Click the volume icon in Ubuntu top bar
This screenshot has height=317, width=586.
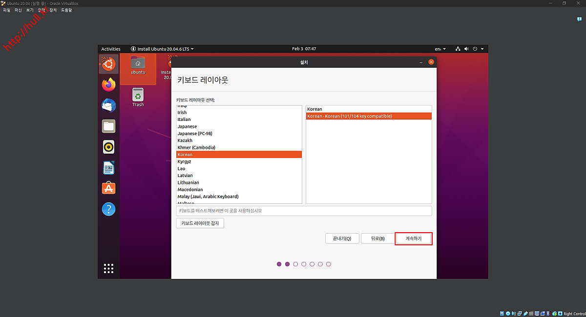[x=466, y=49]
